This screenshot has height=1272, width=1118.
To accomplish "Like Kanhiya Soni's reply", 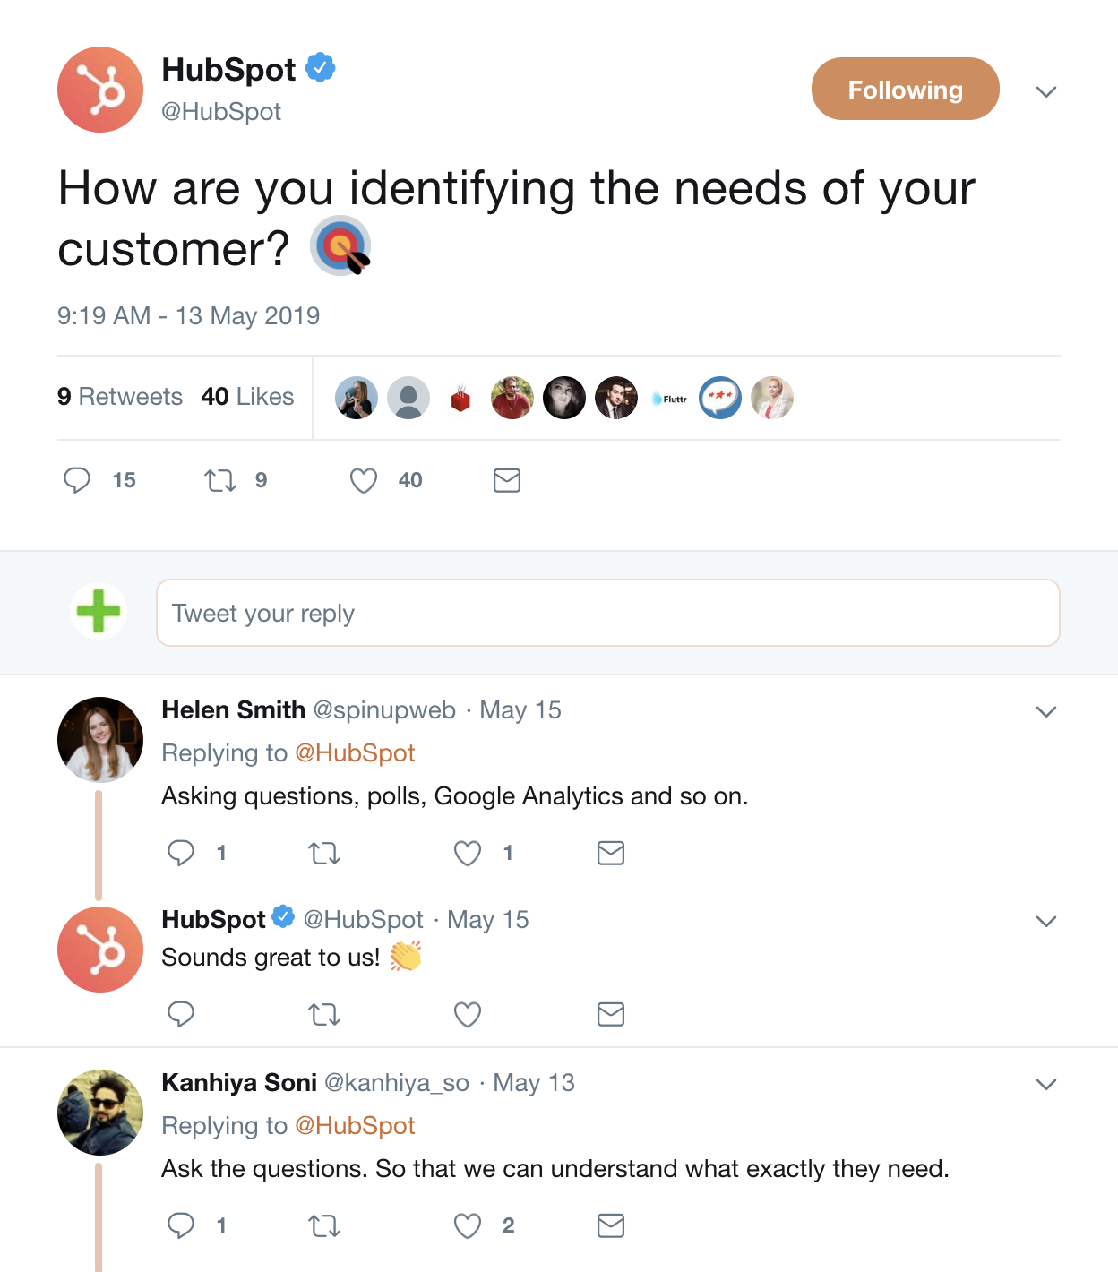I will coord(468,1225).
